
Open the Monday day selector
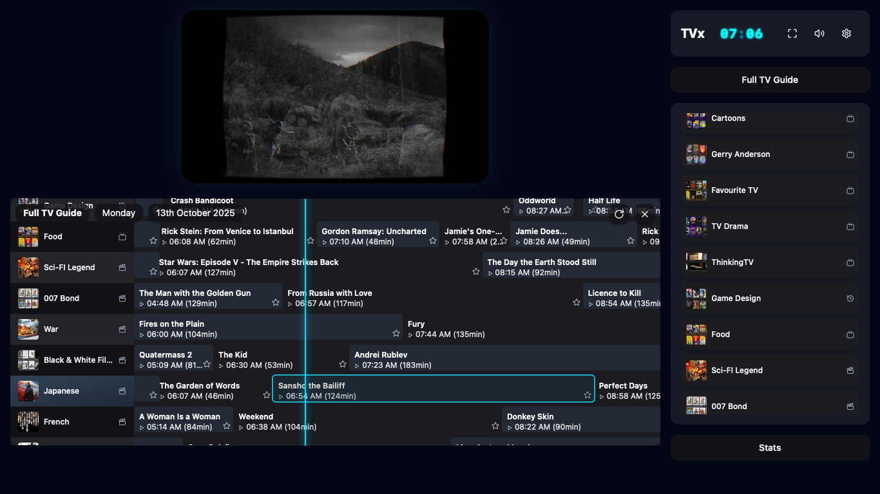point(119,213)
